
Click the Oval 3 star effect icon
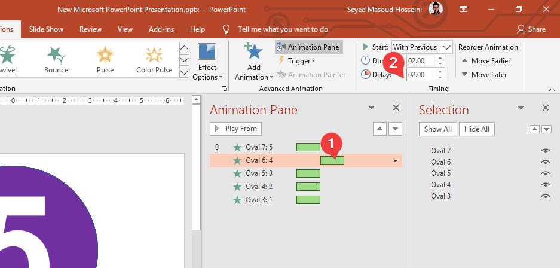[237, 200]
